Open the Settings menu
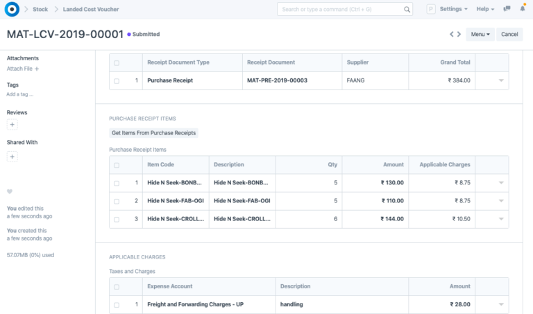 pos(454,9)
